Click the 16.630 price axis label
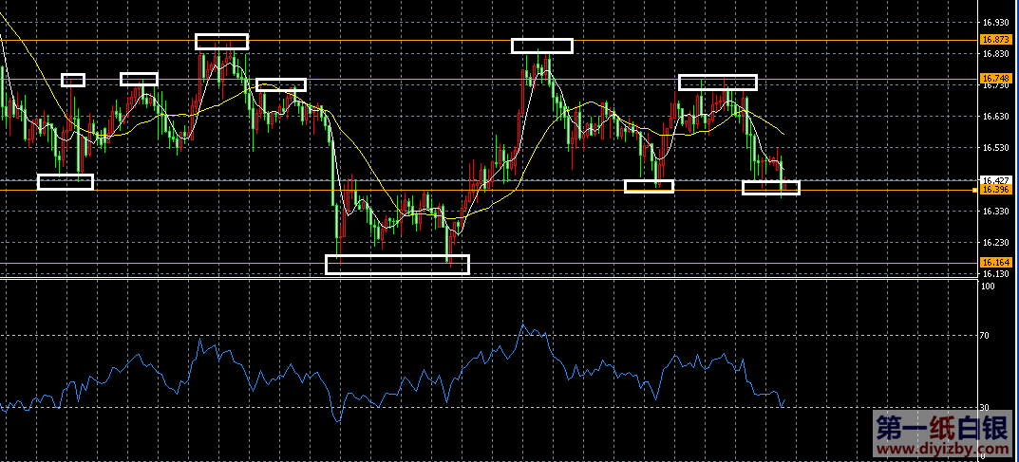 [x=995, y=117]
